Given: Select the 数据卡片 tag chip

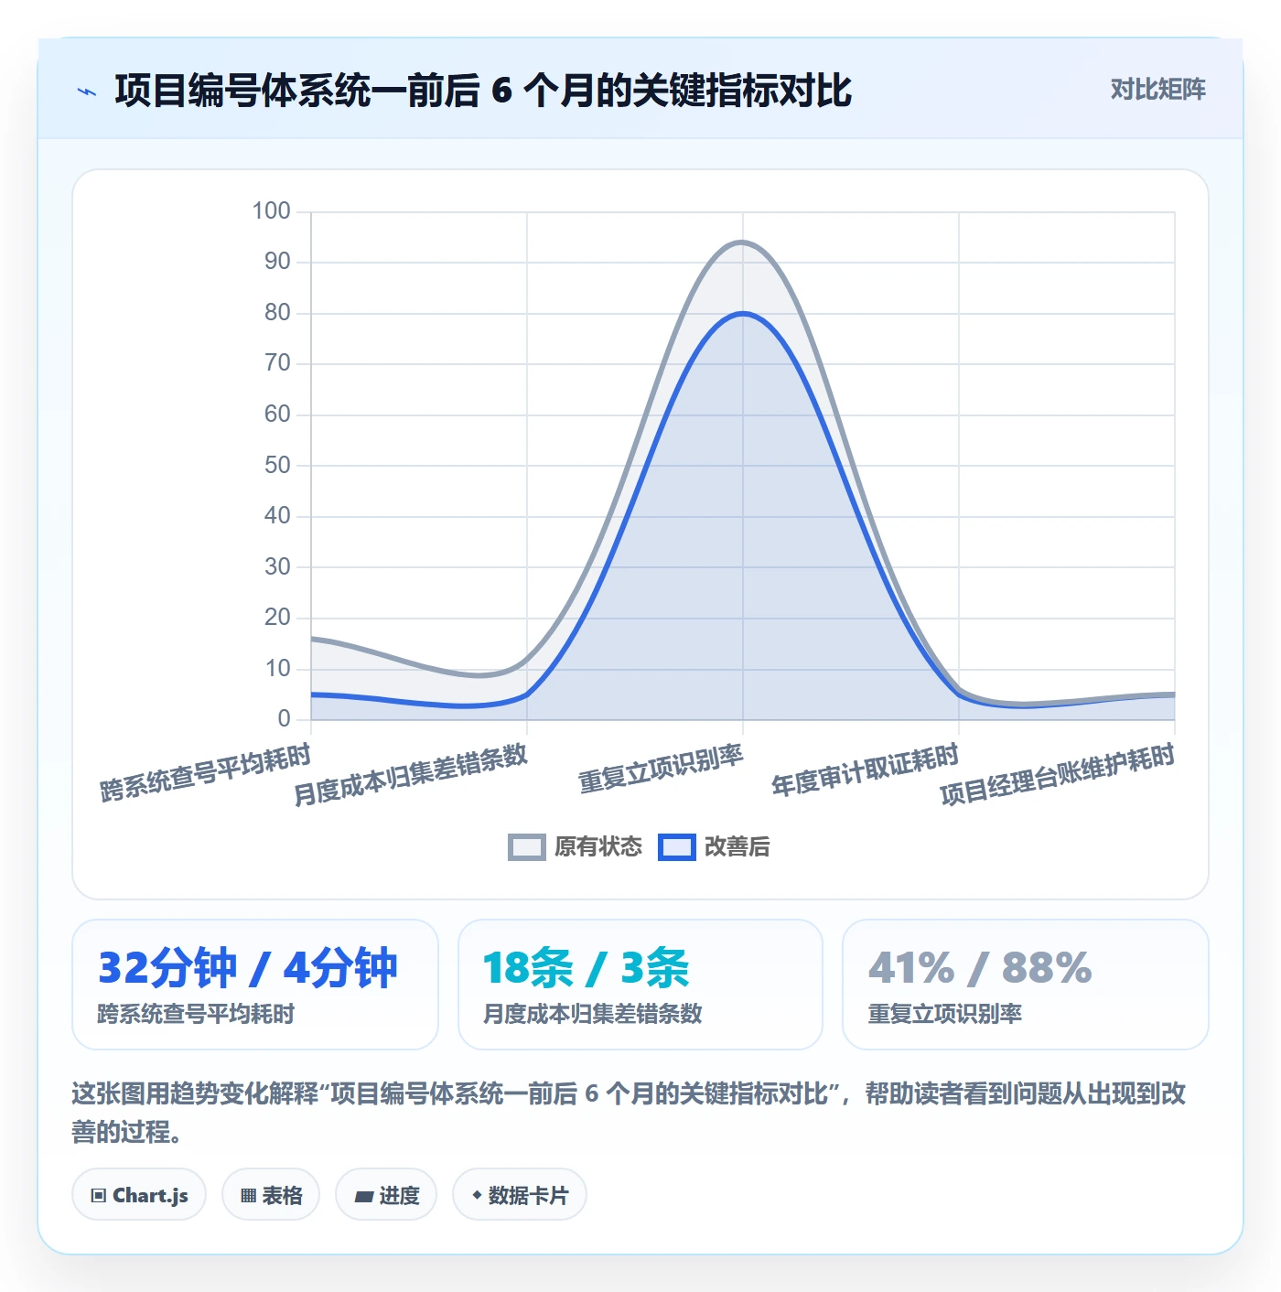Looking at the screenshot, I should tap(520, 1195).
